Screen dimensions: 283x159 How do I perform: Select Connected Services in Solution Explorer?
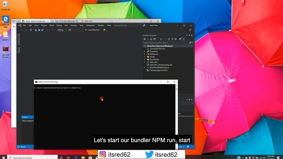[157, 49]
